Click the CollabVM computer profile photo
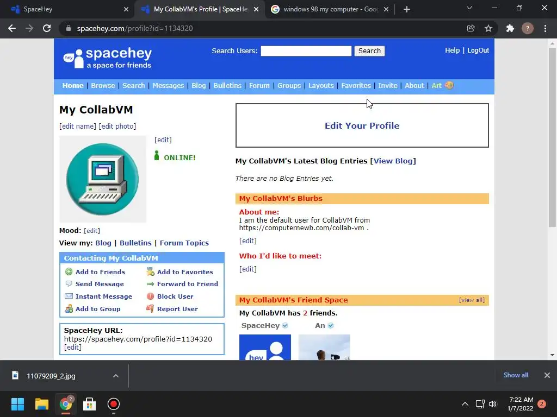 pyautogui.click(x=103, y=179)
